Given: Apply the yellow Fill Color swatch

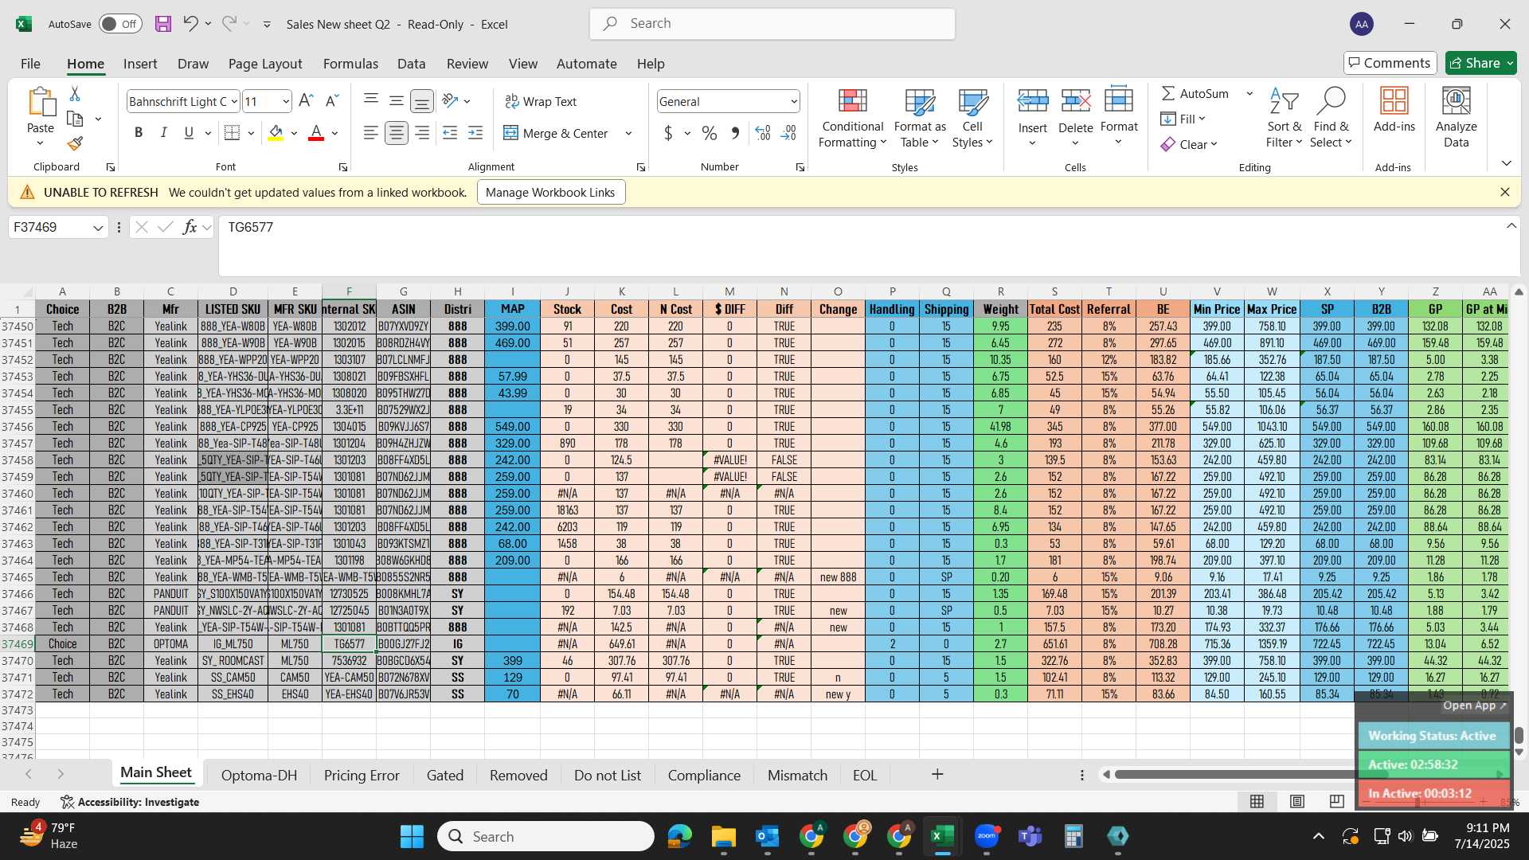Looking at the screenshot, I should tap(276, 133).
